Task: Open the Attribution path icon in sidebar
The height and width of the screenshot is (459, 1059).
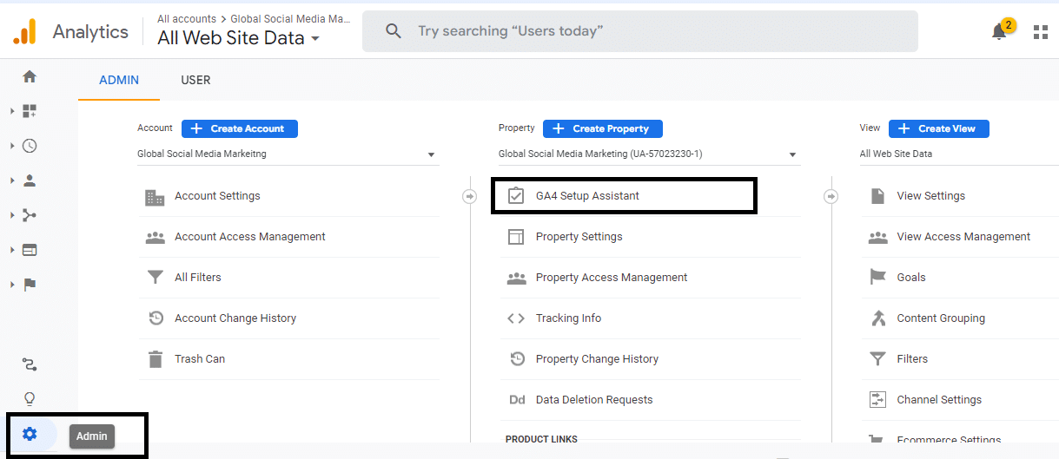Action: [30, 364]
